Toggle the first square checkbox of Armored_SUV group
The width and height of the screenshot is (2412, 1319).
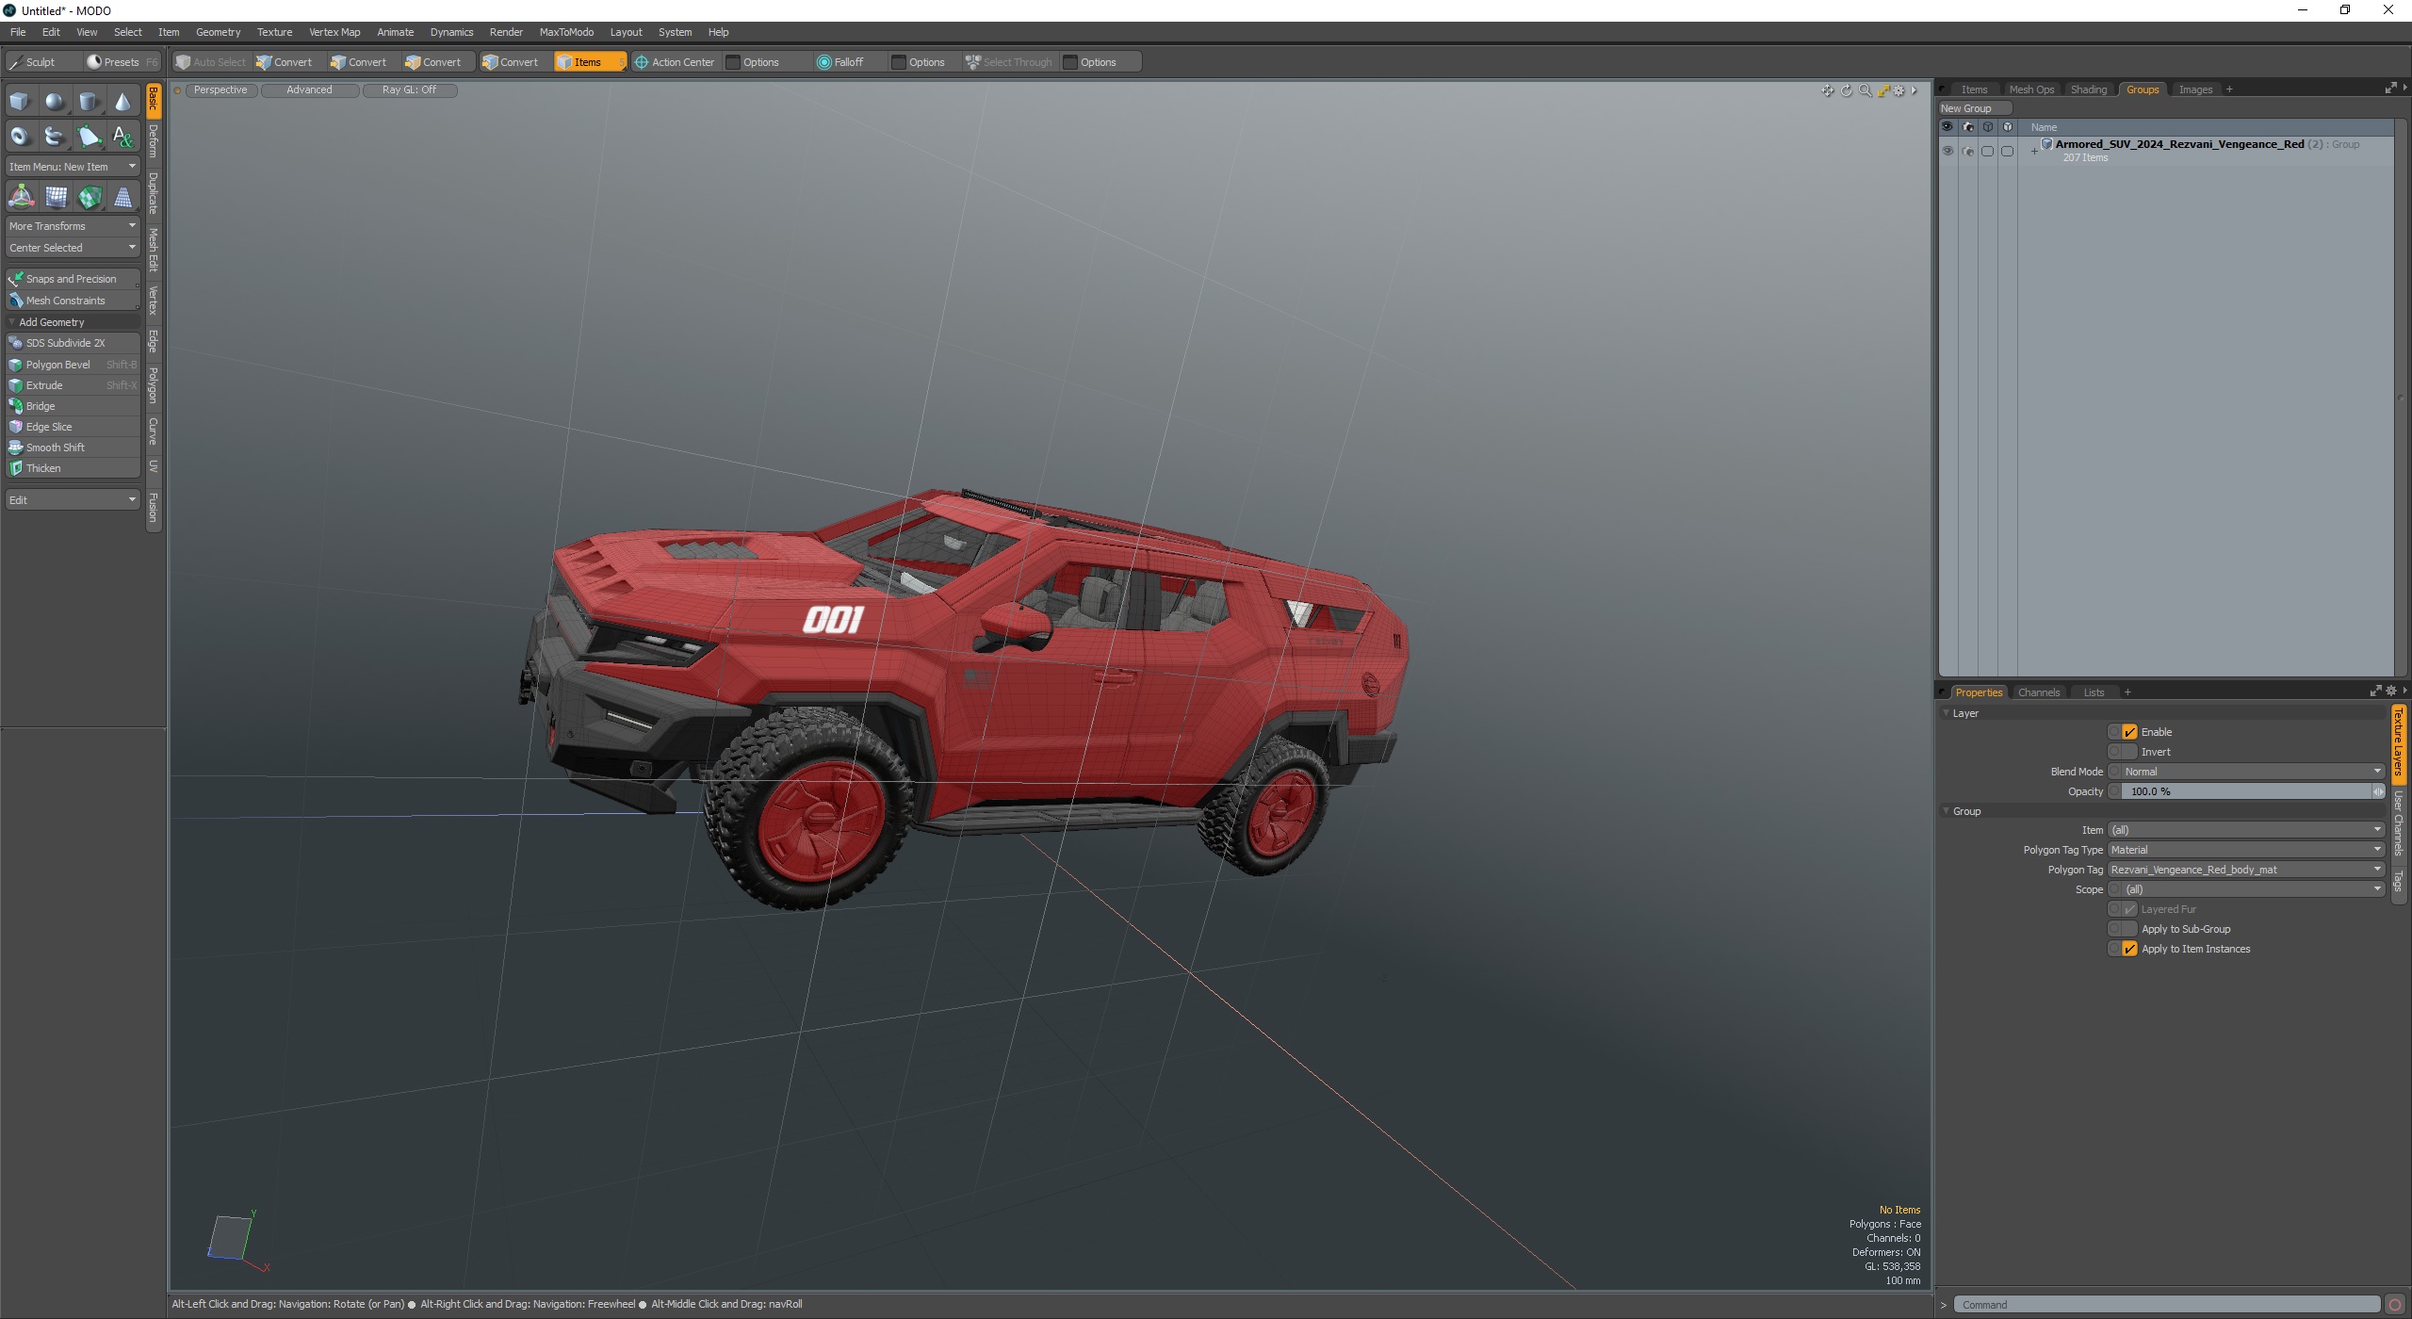[1987, 151]
